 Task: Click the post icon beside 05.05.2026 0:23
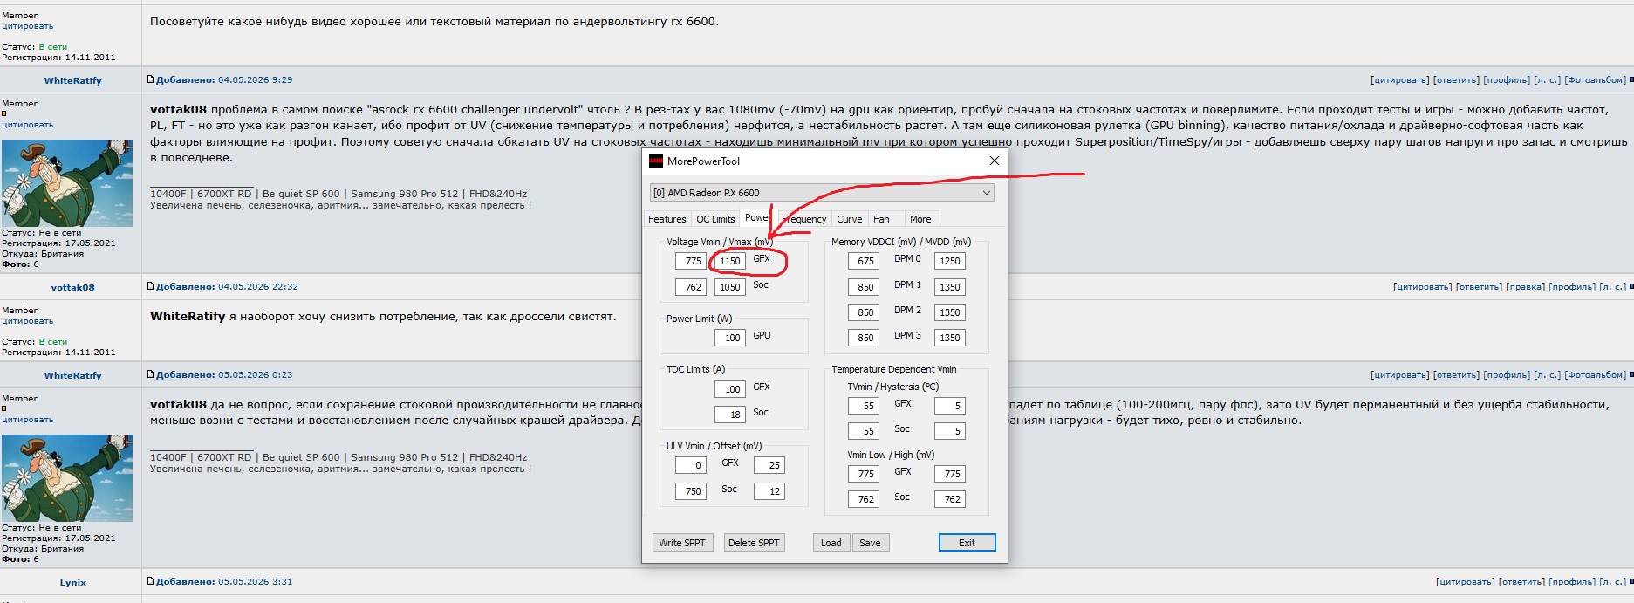[151, 374]
